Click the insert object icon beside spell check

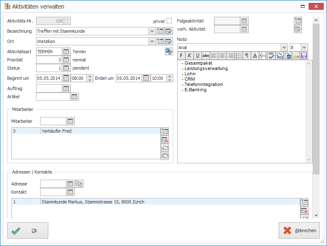(x=280, y=56)
